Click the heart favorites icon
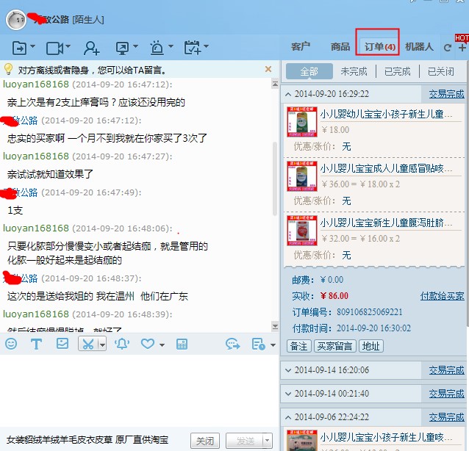Screen dimensions: 469x451 pyautogui.click(x=147, y=344)
